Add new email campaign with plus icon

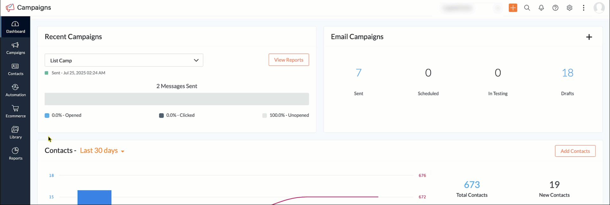tap(589, 37)
